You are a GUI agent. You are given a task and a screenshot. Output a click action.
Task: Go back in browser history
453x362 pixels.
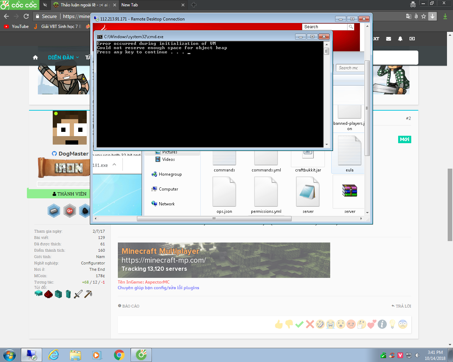click(6, 16)
